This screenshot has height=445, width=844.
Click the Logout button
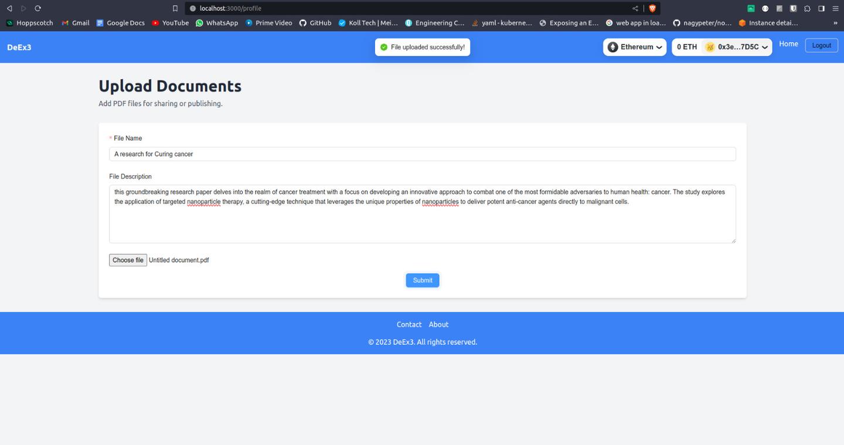(x=821, y=45)
